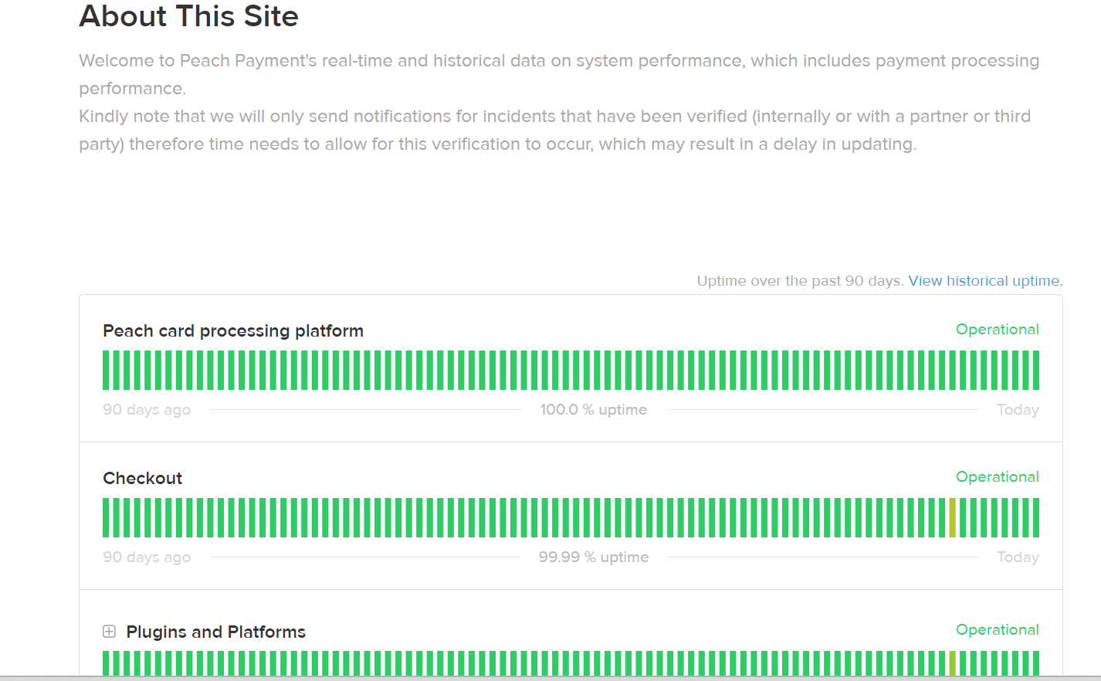This screenshot has height=681, width=1101.
Task: Click 90 days ago under Checkout
Action: pyautogui.click(x=147, y=557)
